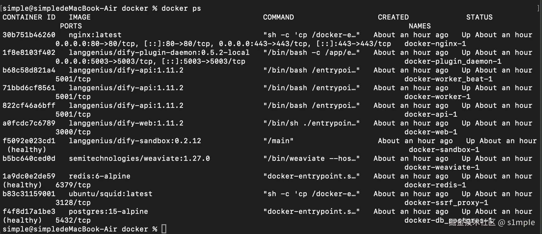This screenshot has height=234, width=542.
Task: Select container ID b68c58d821a4
Action: (x=29, y=70)
